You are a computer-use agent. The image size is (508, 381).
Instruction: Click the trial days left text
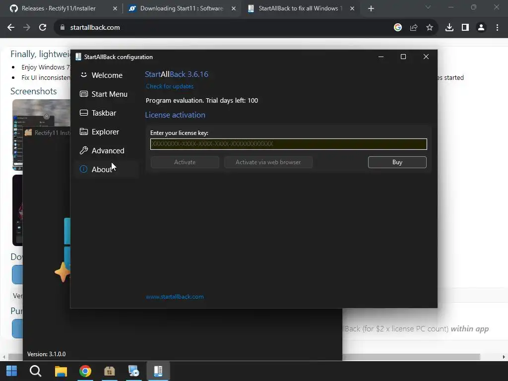[202, 100]
